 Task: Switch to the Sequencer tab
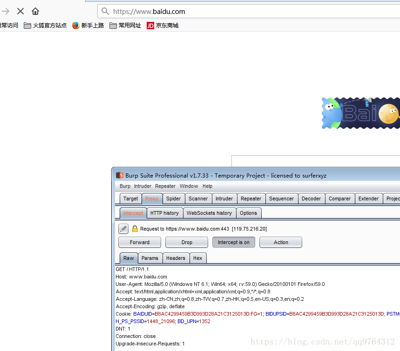pyautogui.click(x=282, y=199)
